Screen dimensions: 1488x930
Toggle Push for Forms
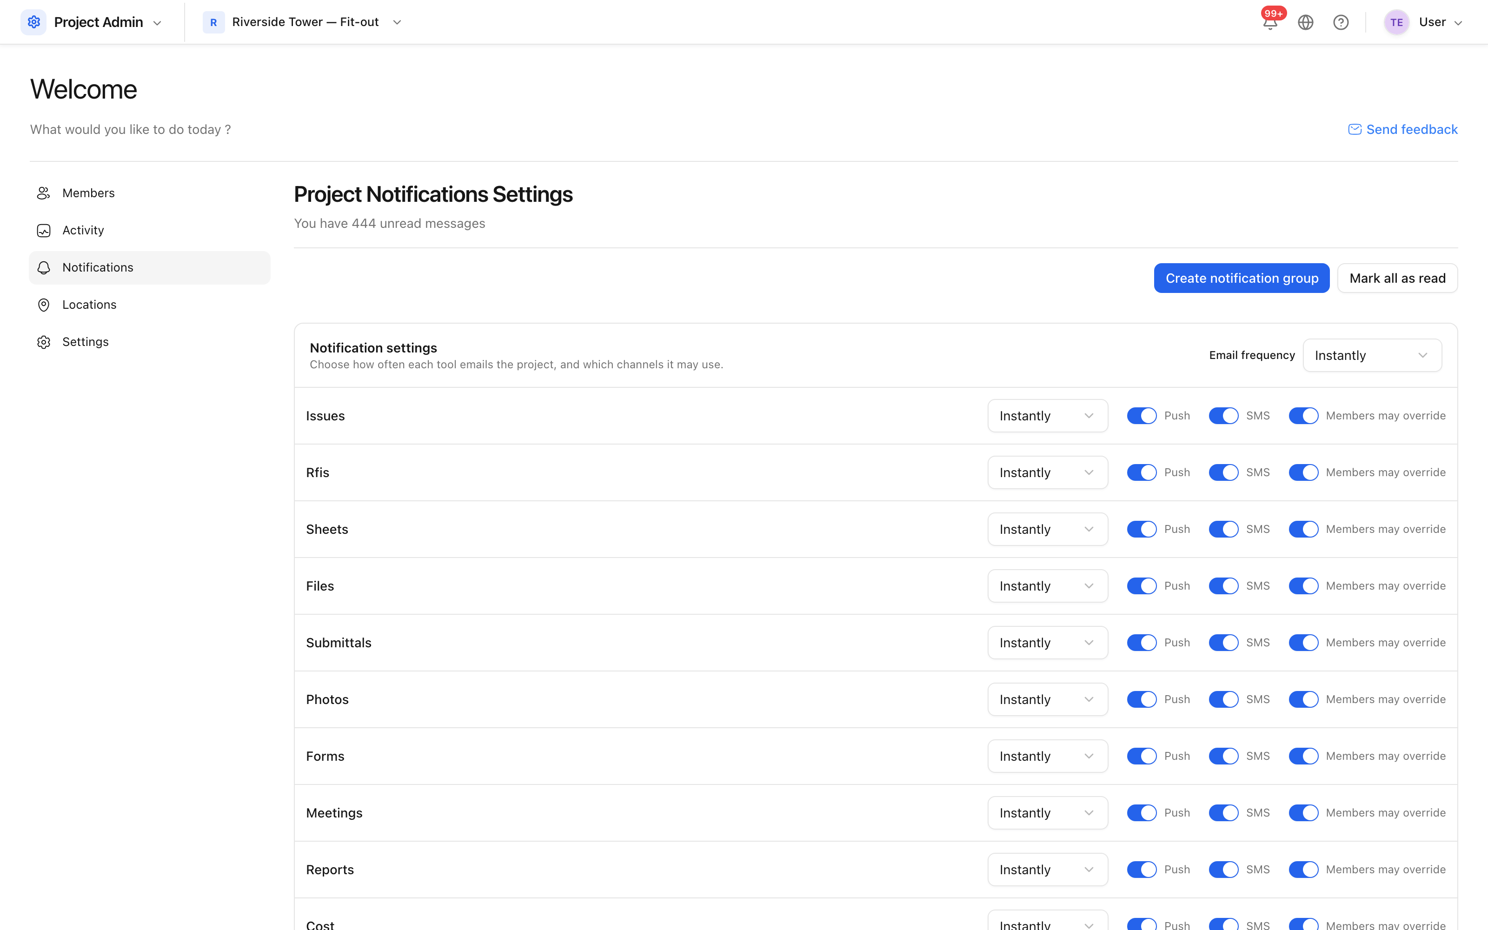pos(1141,756)
